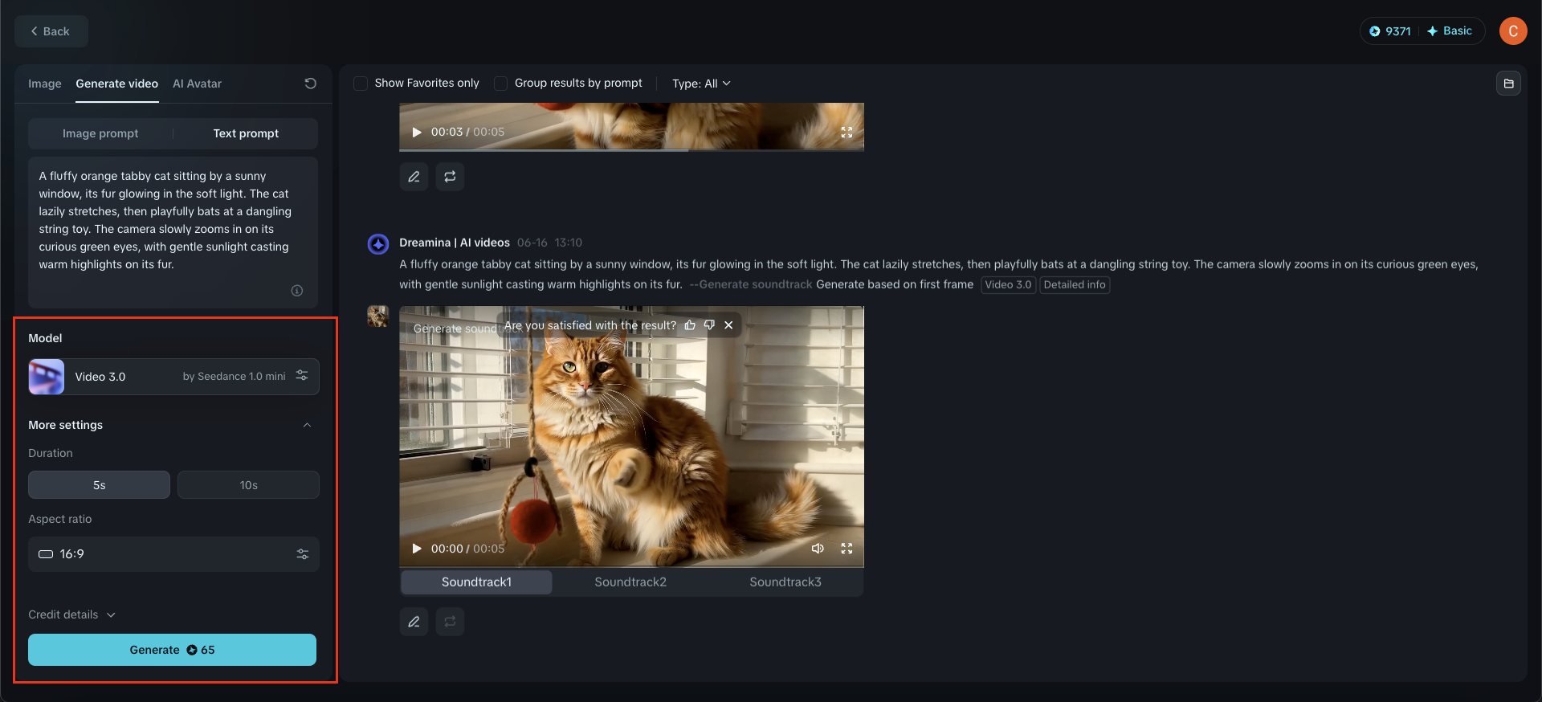Viewport: 1542px width, 702px height.
Task: Switch to Soundtrack3
Action: [785, 582]
